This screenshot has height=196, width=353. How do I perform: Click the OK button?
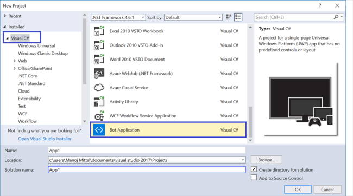[298, 190]
